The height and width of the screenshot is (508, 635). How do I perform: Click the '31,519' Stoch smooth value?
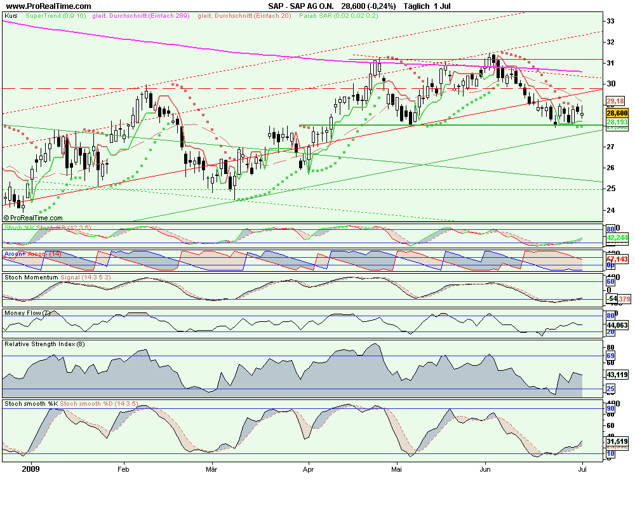click(617, 441)
